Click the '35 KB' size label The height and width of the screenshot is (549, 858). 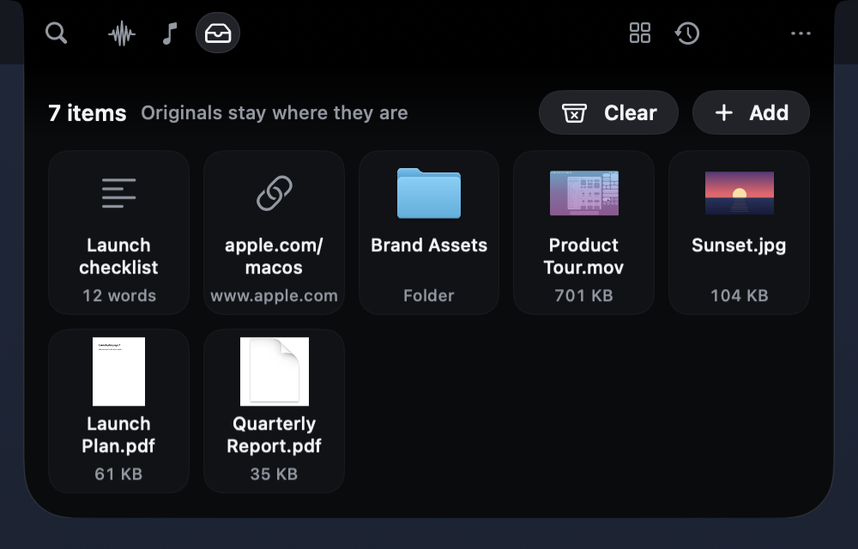[x=275, y=474]
